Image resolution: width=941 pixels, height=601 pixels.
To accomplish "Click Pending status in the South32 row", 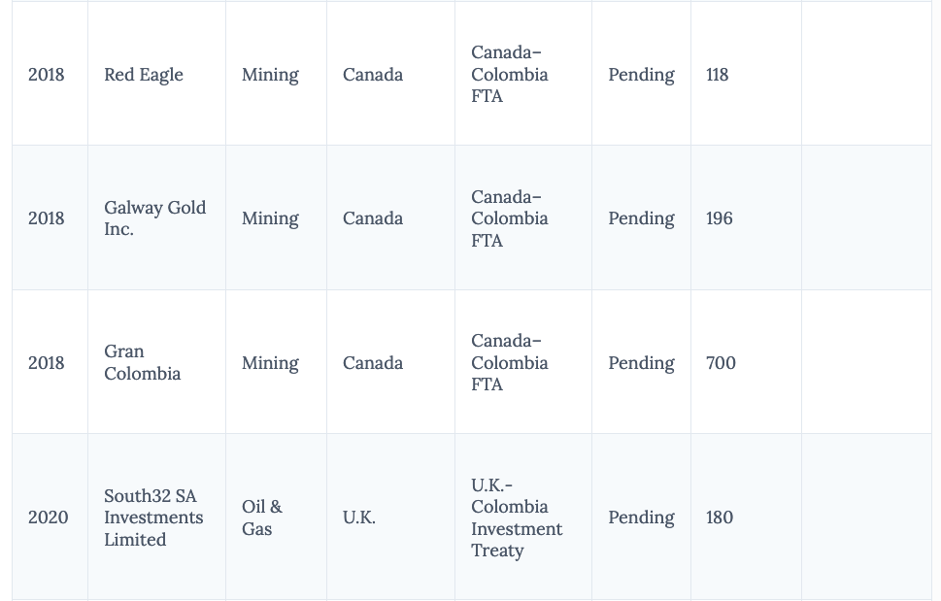I will 641,518.
